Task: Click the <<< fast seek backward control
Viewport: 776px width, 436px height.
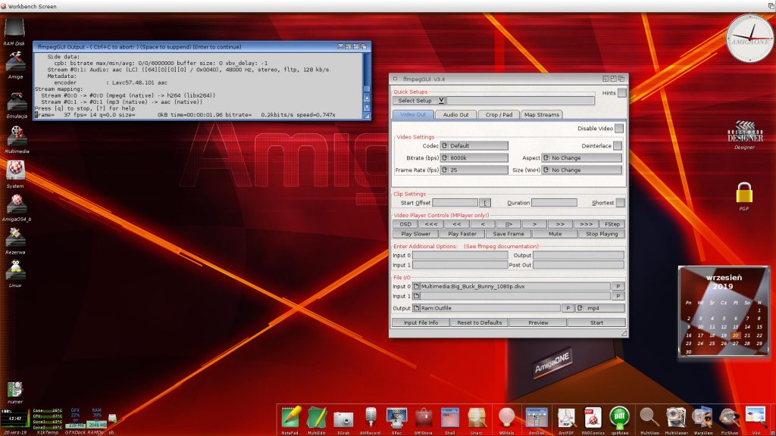Action: click(431, 224)
